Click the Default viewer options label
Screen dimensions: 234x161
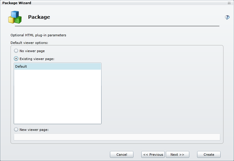click(29, 43)
